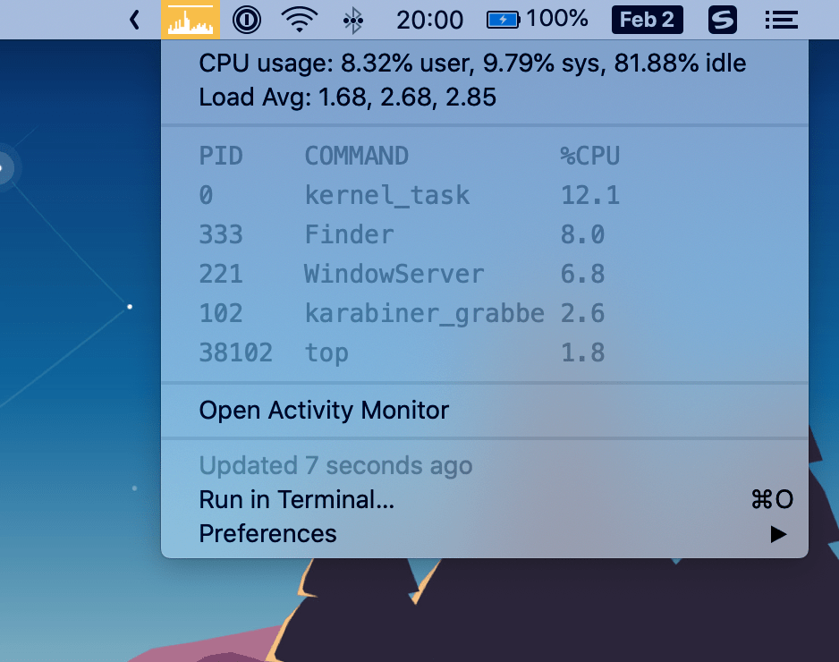Click the 100% battery percentage

coord(557,19)
